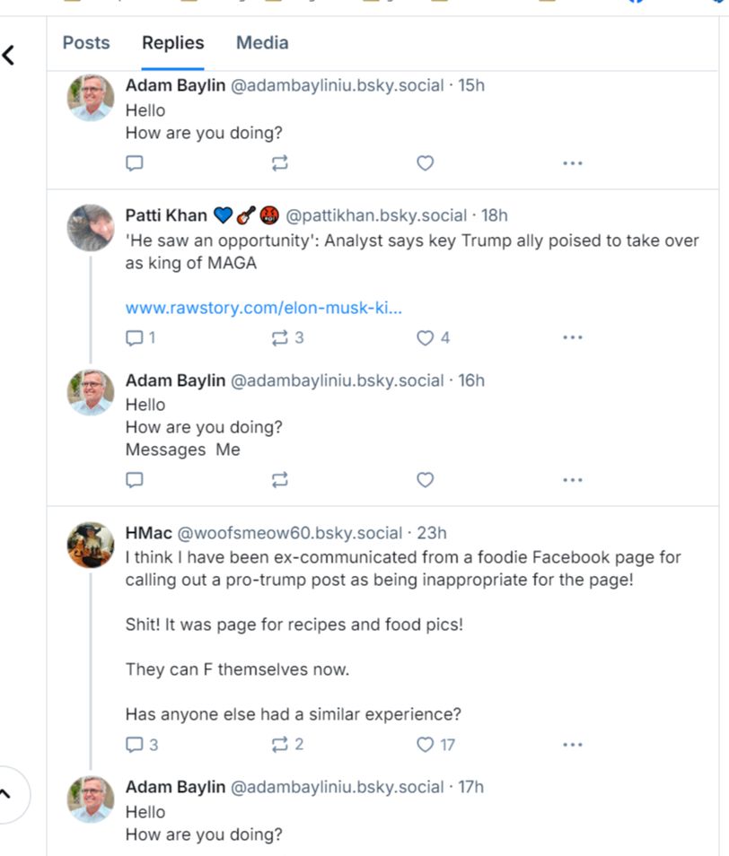Reply to Patti Khan's MAGA post
The width and height of the screenshot is (729, 856).
click(135, 338)
